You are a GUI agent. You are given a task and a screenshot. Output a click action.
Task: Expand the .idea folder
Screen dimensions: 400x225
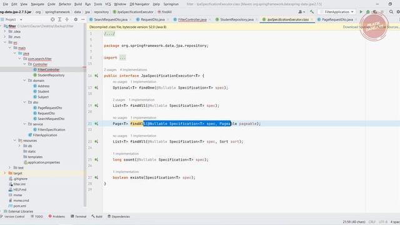[4, 32]
